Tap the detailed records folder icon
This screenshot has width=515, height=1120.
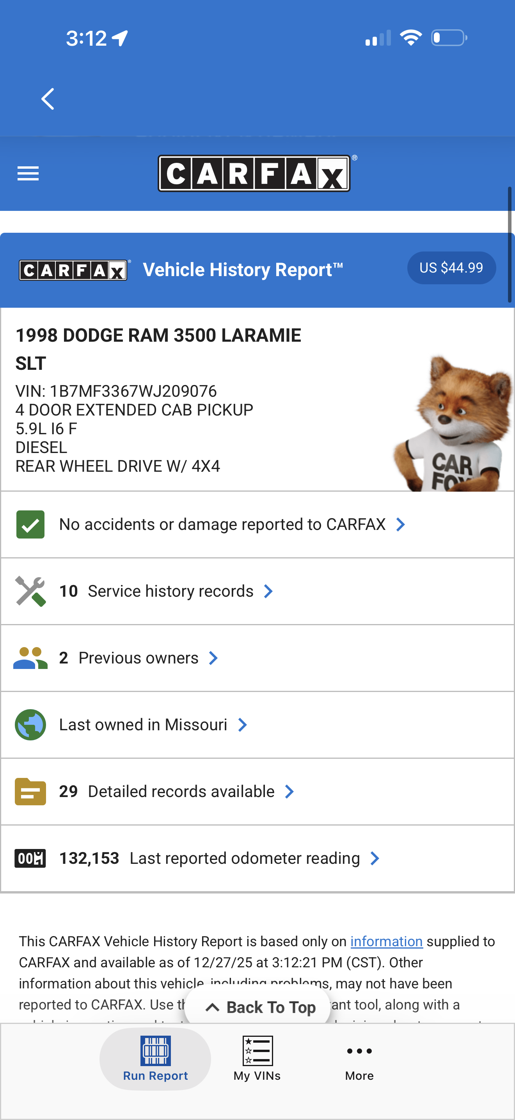(30, 791)
